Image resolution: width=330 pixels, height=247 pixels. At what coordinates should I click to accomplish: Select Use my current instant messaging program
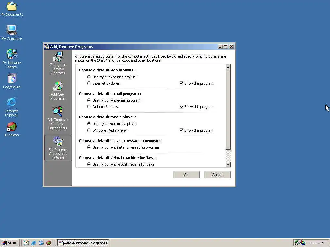(123, 147)
